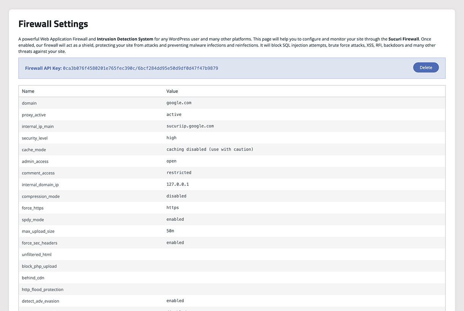Click the Delete button for API key
464x311 pixels.
tap(426, 68)
